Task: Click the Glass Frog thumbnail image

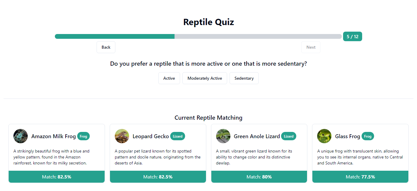Action: point(324,136)
